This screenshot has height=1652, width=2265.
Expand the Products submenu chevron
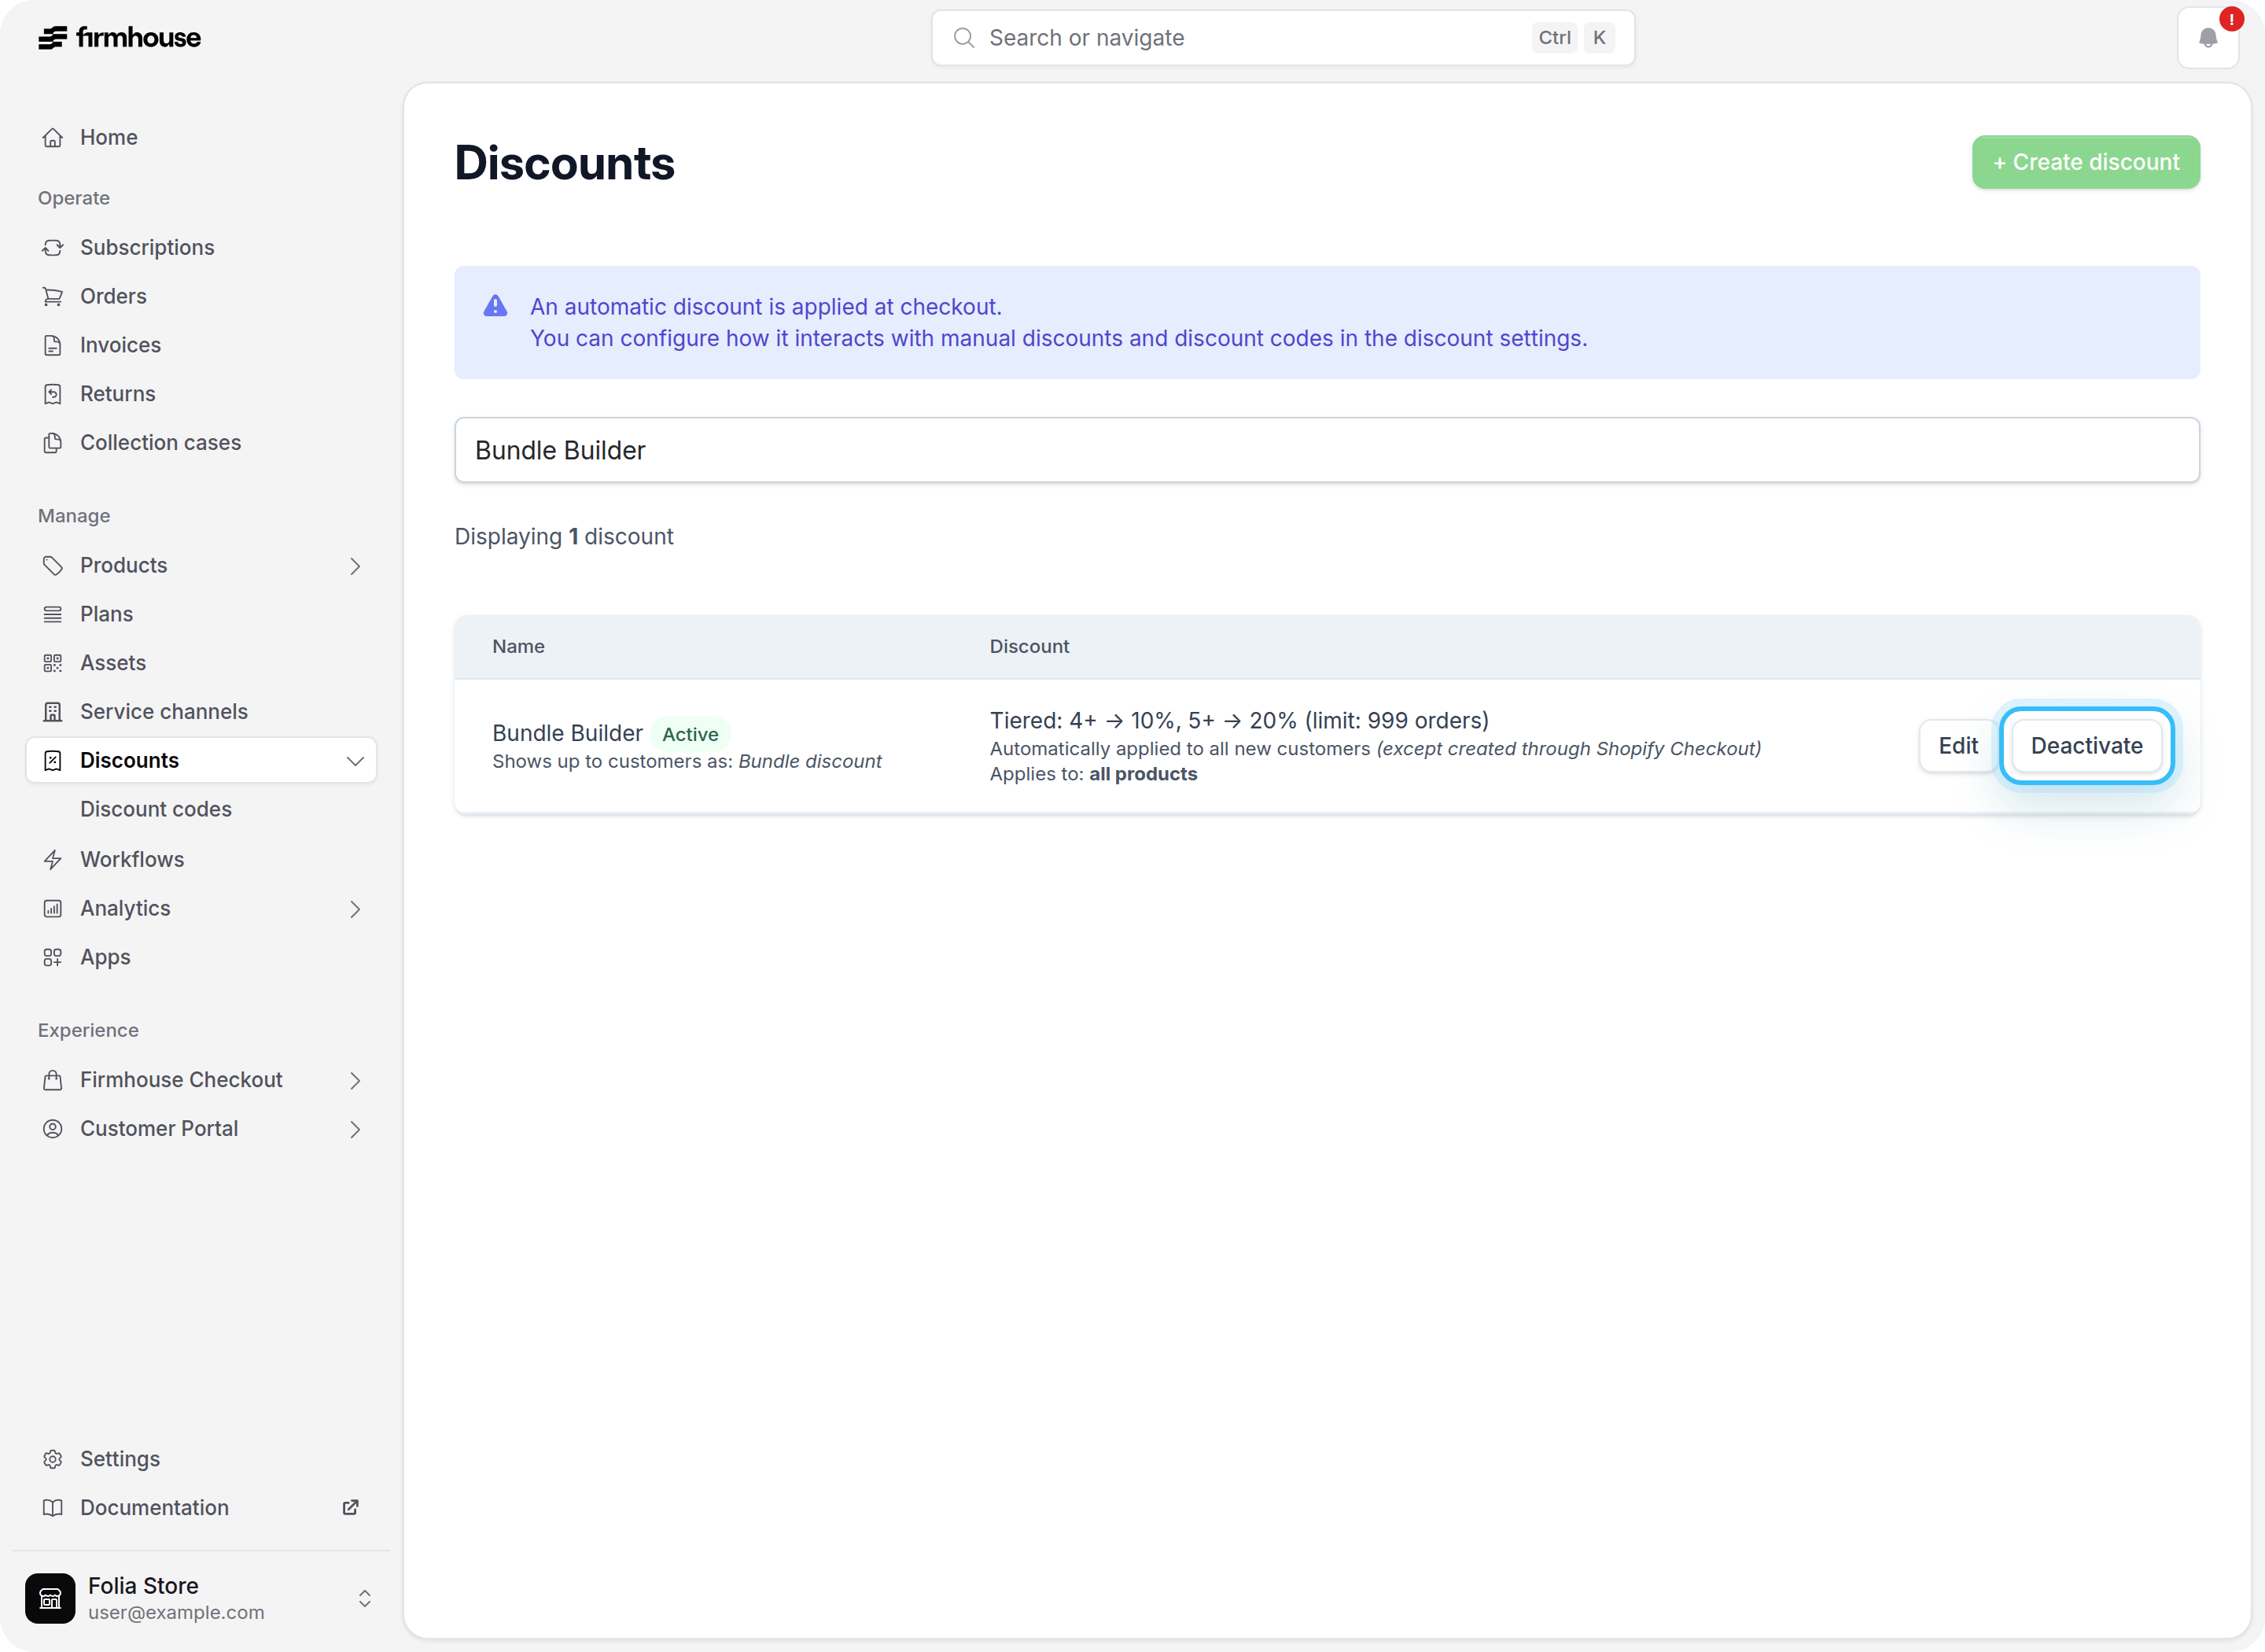tap(355, 566)
